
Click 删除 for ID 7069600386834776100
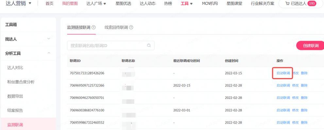[x=304, y=110]
